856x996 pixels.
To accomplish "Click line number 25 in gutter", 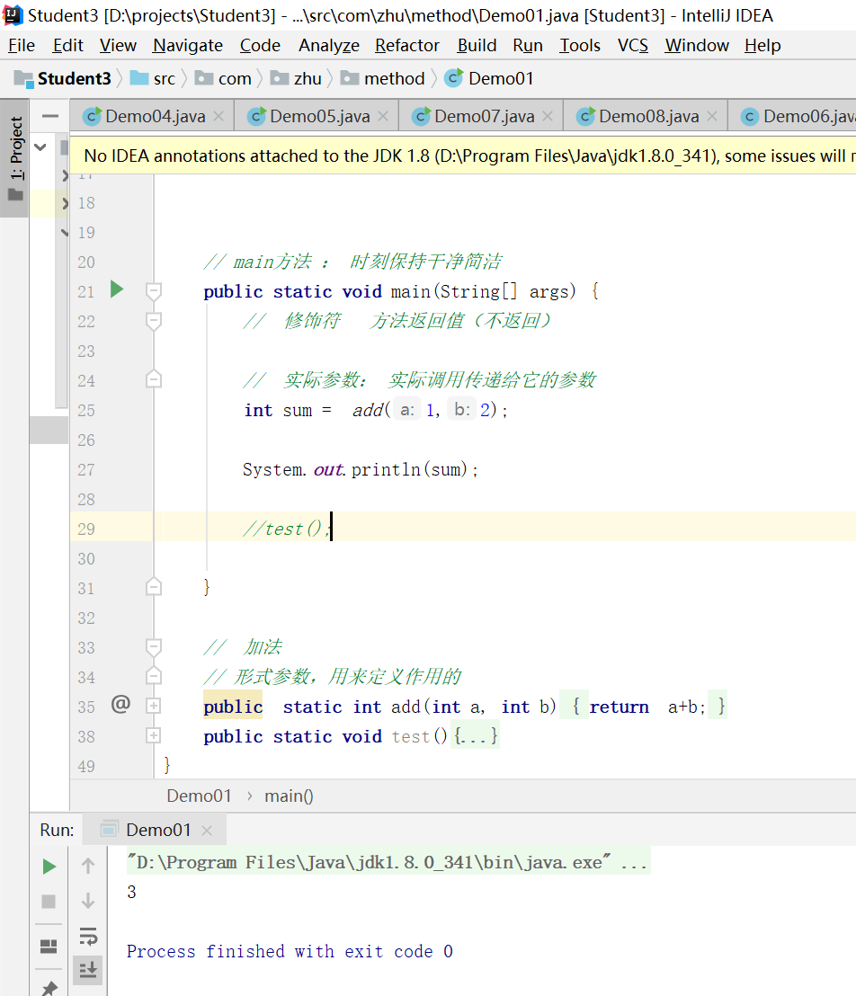I will [x=86, y=410].
